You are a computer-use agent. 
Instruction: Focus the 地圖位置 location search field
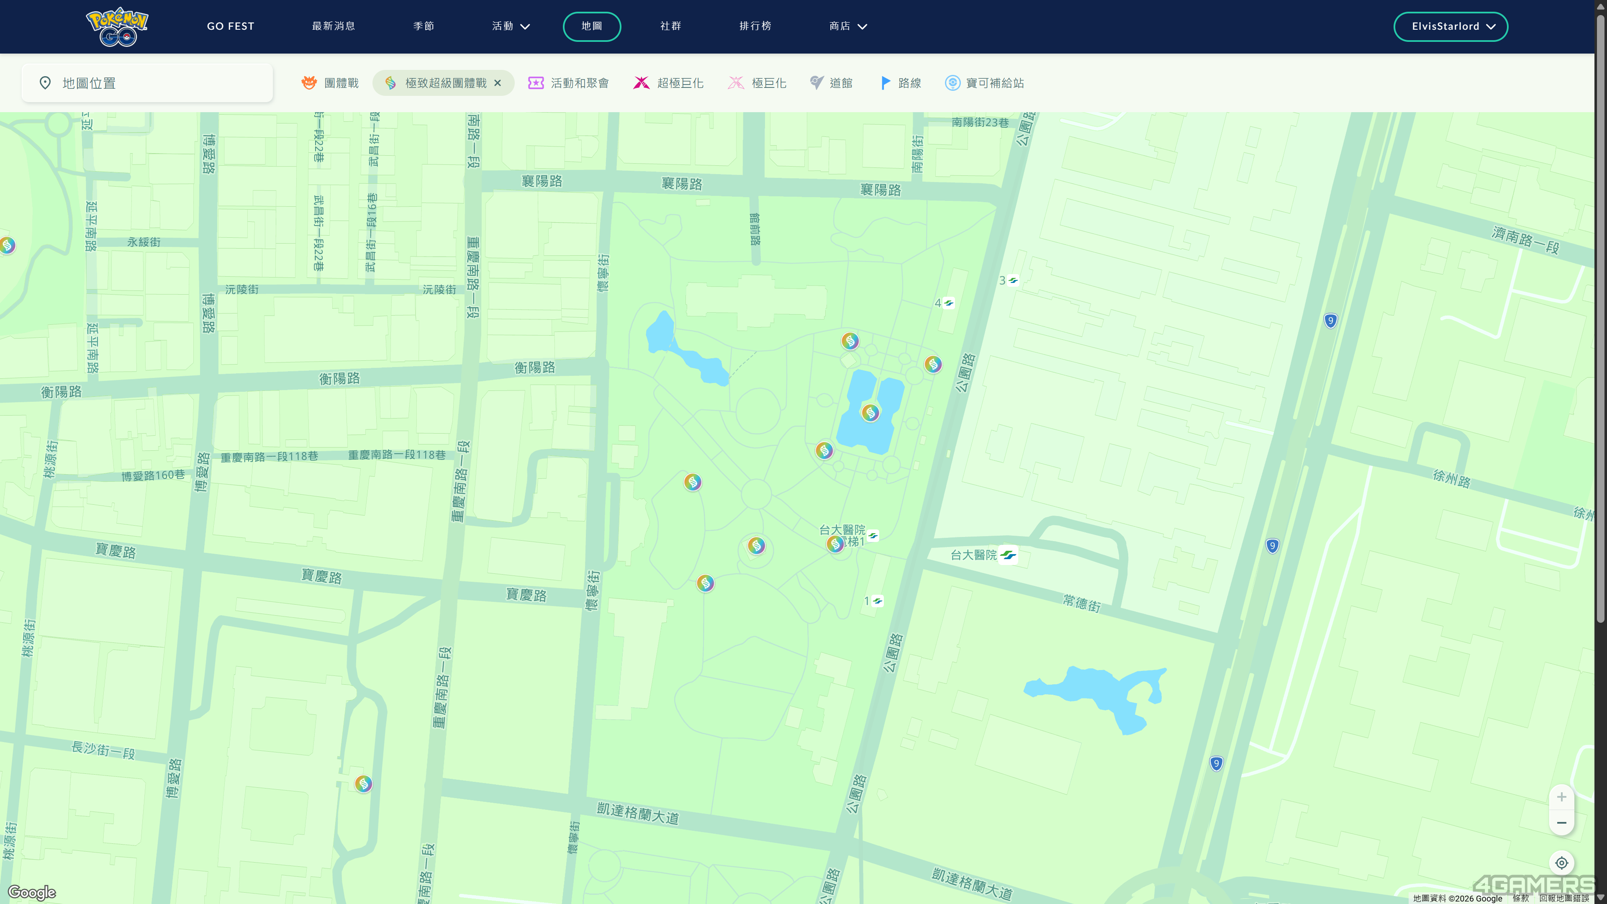coord(147,83)
